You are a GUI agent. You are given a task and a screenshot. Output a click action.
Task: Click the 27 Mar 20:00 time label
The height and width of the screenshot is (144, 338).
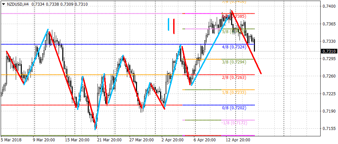click(141, 140)
